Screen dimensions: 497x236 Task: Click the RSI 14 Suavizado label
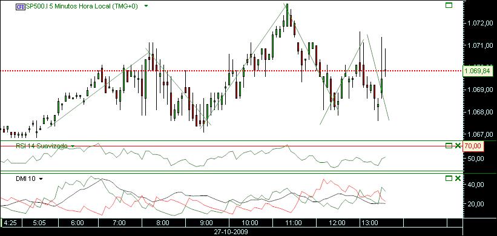(x=42, y=146)
